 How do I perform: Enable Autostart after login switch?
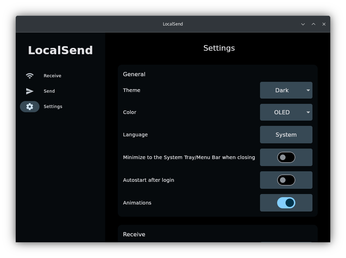tap(286, 180)
